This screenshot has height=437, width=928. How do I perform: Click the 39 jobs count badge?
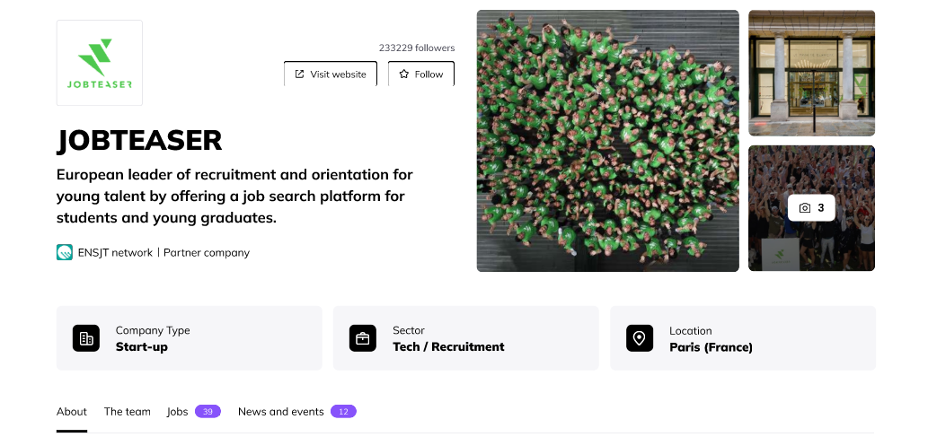(208, 412)
